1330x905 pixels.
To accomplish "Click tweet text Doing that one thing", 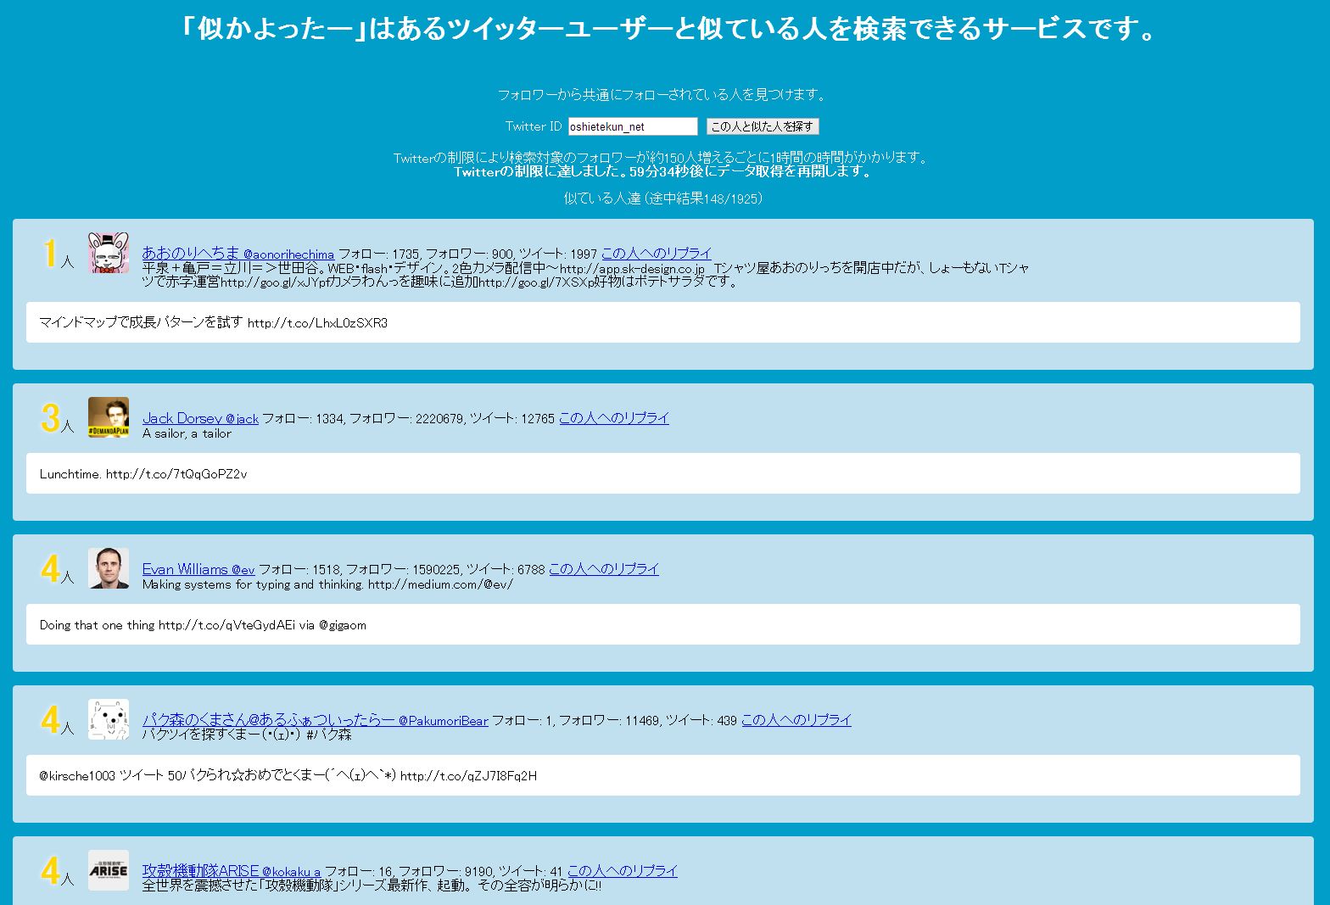I will point(203,624).
